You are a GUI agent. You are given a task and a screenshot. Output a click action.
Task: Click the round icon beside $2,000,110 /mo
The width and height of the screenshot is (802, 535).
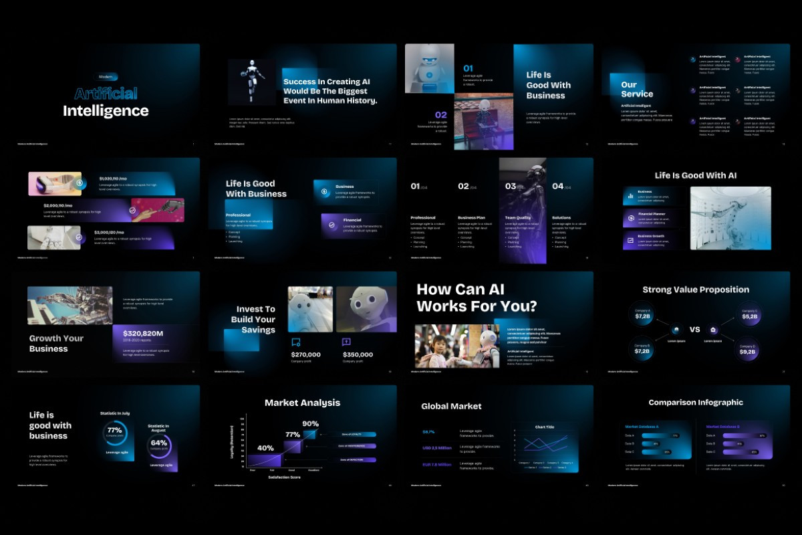click(x=132, y=209)
